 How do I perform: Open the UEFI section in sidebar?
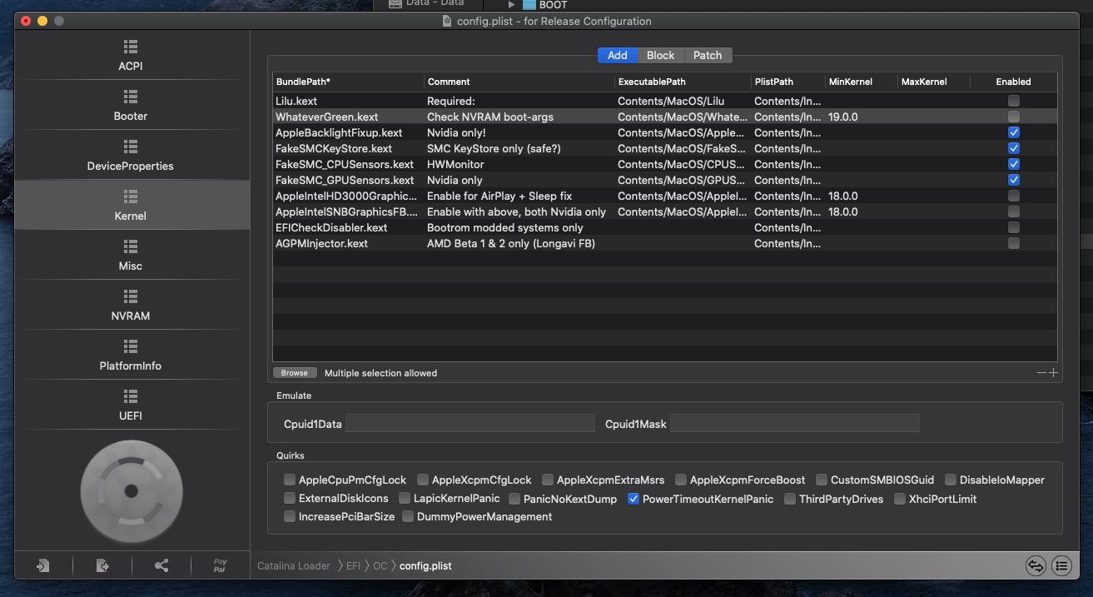131,405
